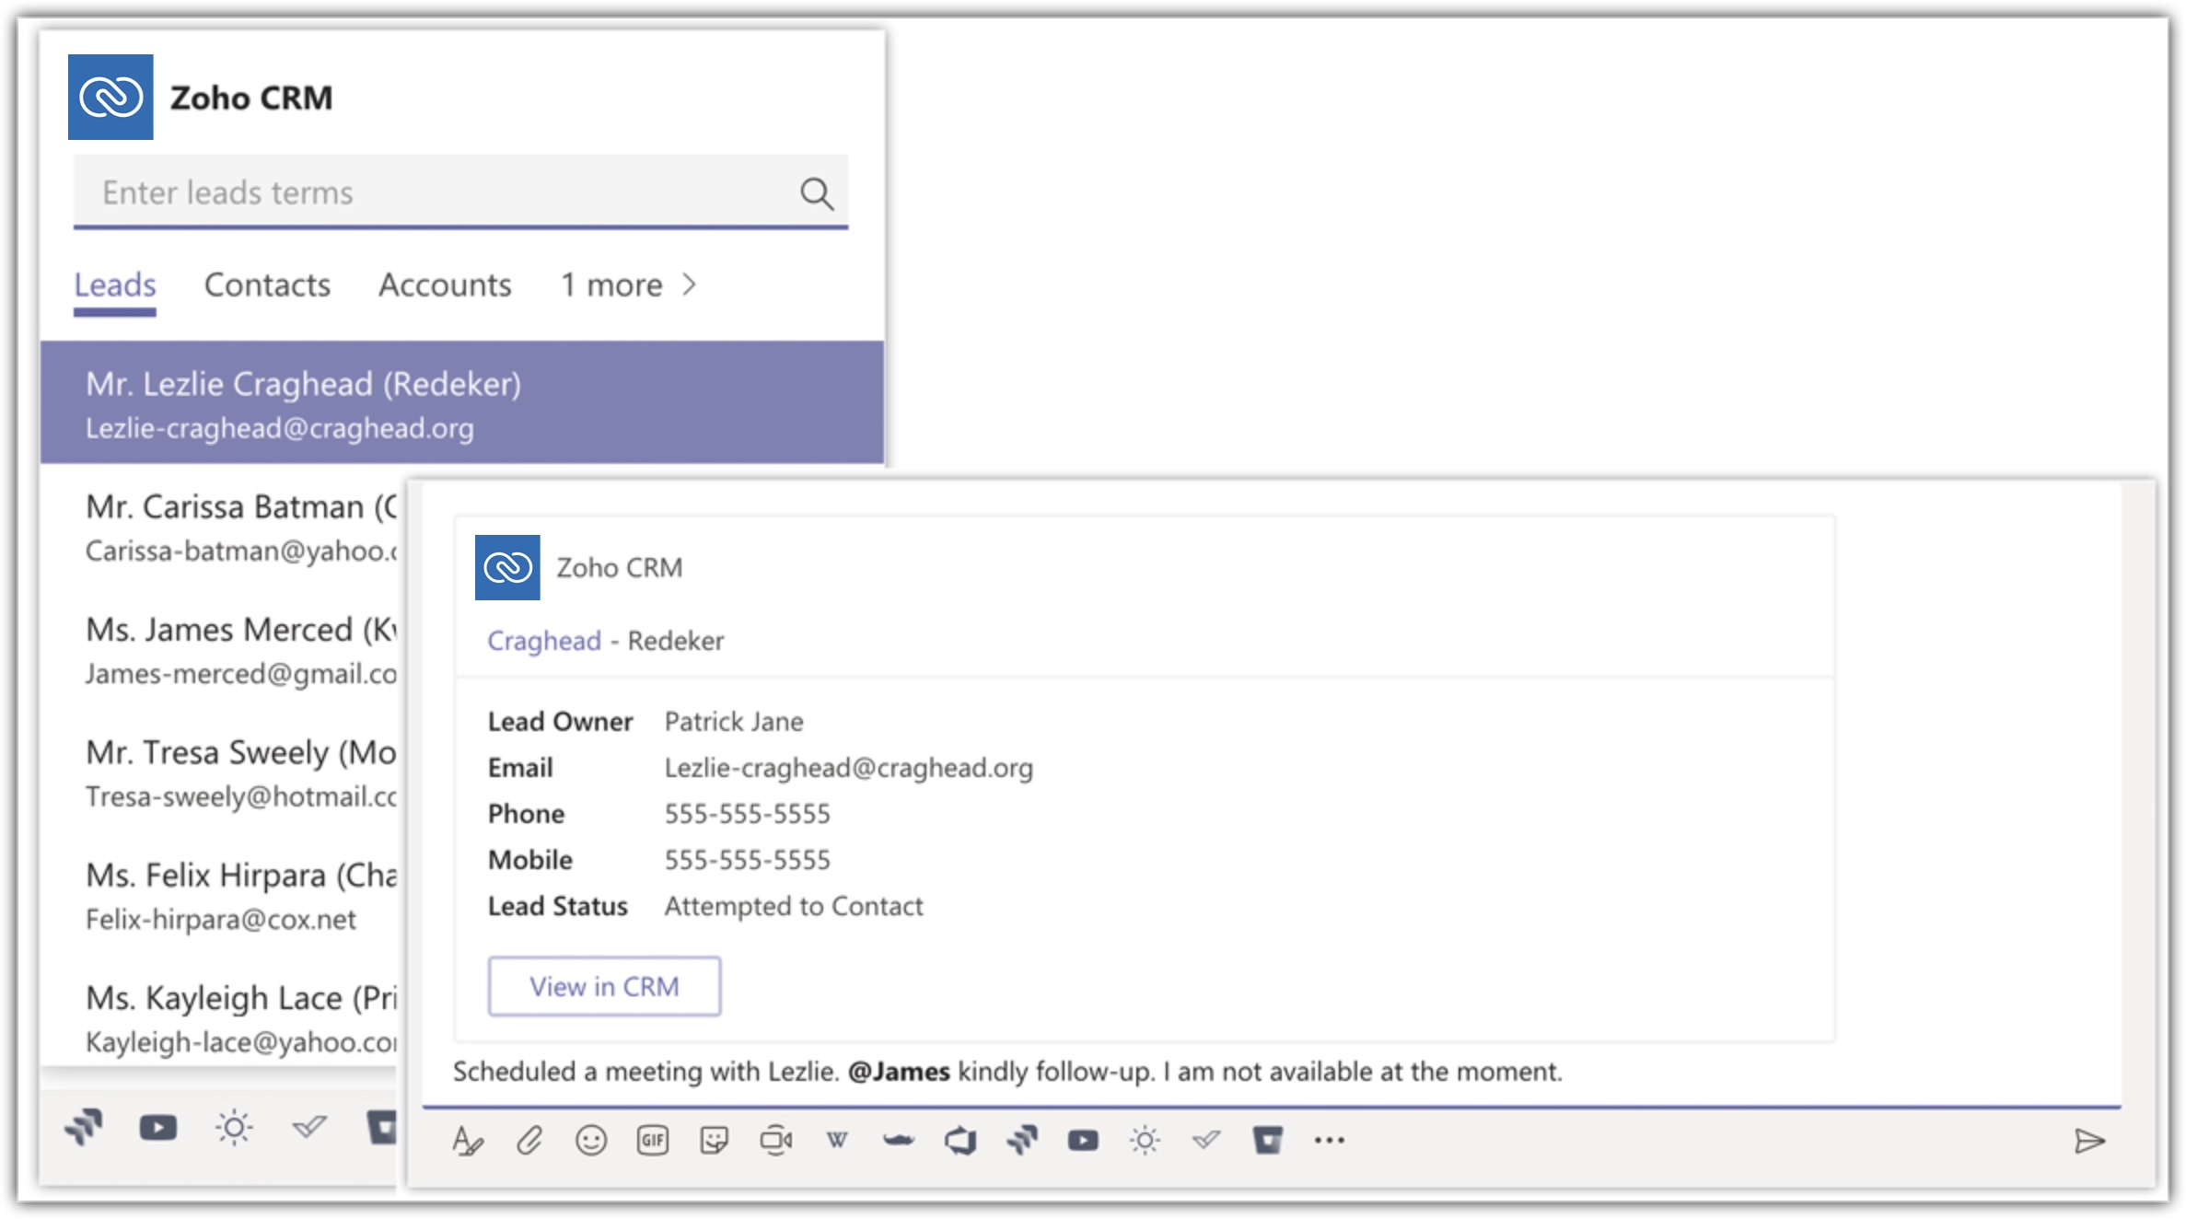Open the Jira extension in the compose toolbar
The width and height of the screenshot is (2186, 1219).
[1022, 1141]
